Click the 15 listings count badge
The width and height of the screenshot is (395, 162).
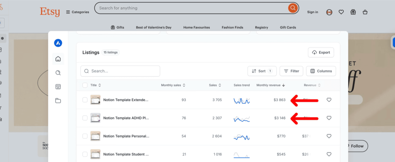(x=111, y=52)
